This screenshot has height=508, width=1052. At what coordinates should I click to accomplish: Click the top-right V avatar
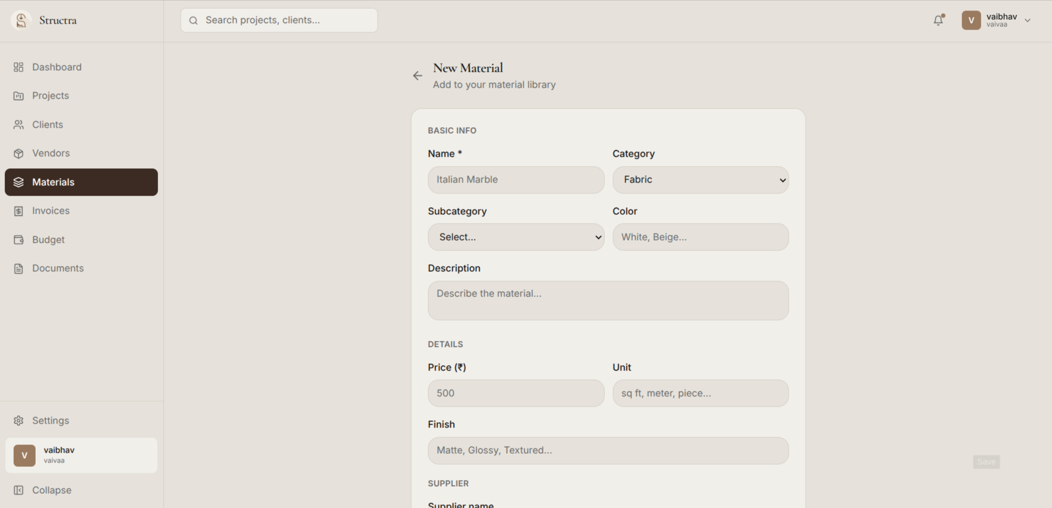click(971, 20)
